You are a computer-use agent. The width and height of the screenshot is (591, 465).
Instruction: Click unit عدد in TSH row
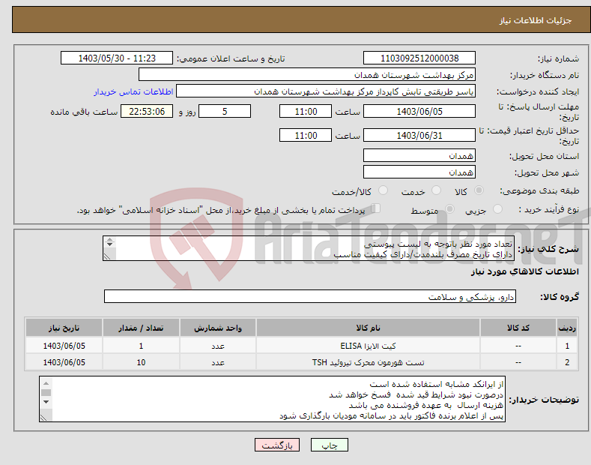pos(218,362)
